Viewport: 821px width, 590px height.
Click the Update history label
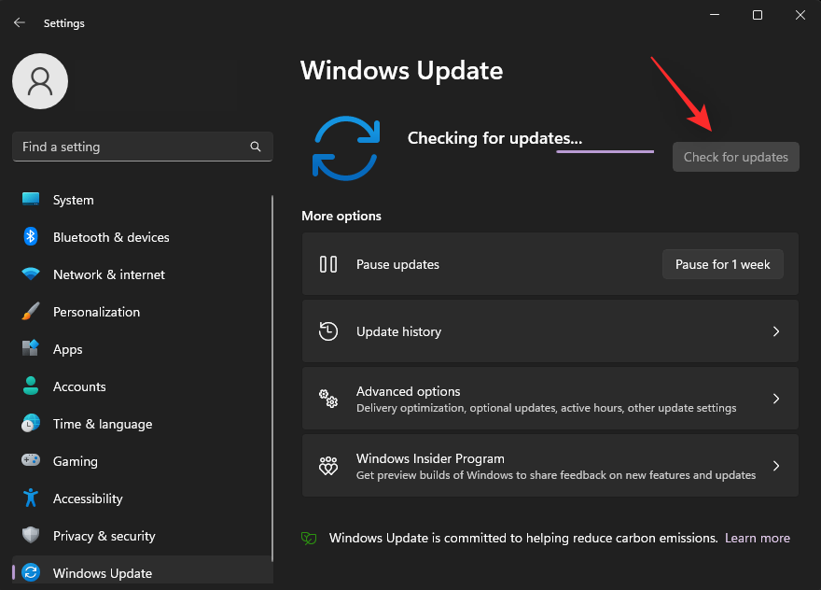(398, 331)
